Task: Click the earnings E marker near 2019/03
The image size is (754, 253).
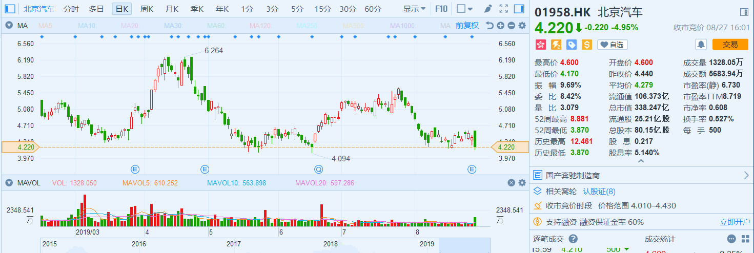Action: click(x=135, y=168)
